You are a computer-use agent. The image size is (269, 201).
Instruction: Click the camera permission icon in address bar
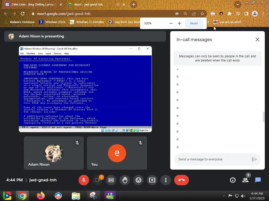[x=177, y=14]
